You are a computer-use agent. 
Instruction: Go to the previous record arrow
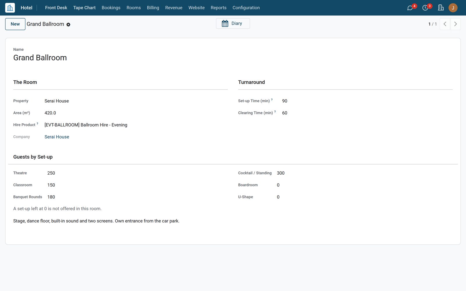pos(445,24)
